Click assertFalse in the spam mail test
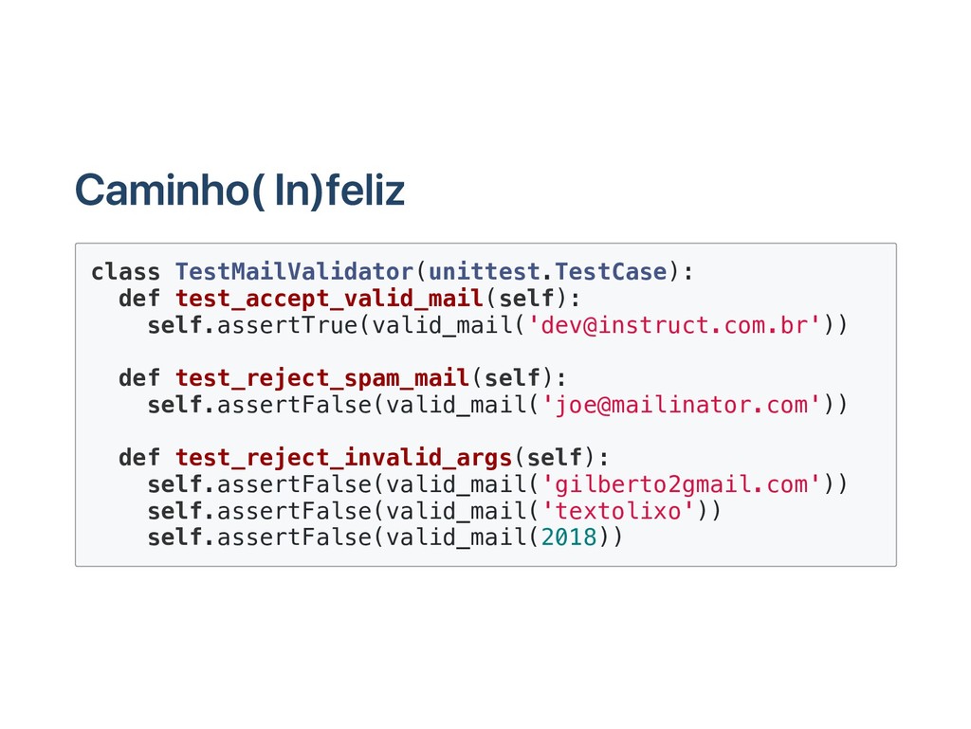This screenshot has width=971, height=729. click(x=294, y=405)
